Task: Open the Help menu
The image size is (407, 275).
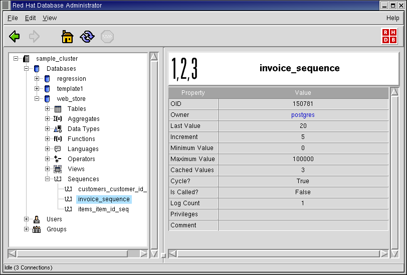Action: pyautogui.click(x=393, y=18)
